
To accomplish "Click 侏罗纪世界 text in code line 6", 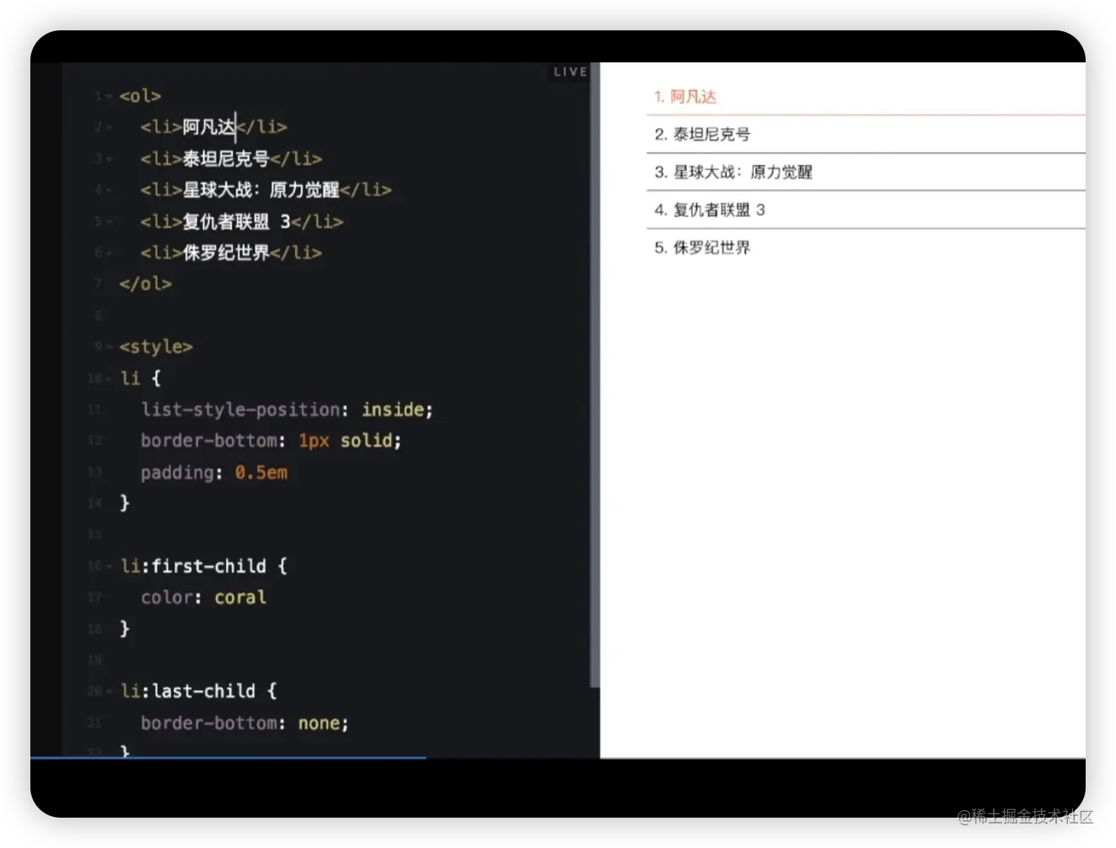I will coord(226,253).
